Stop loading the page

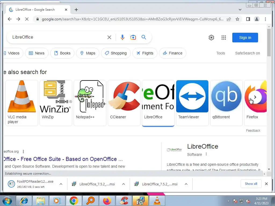click(x=27, y=19)
